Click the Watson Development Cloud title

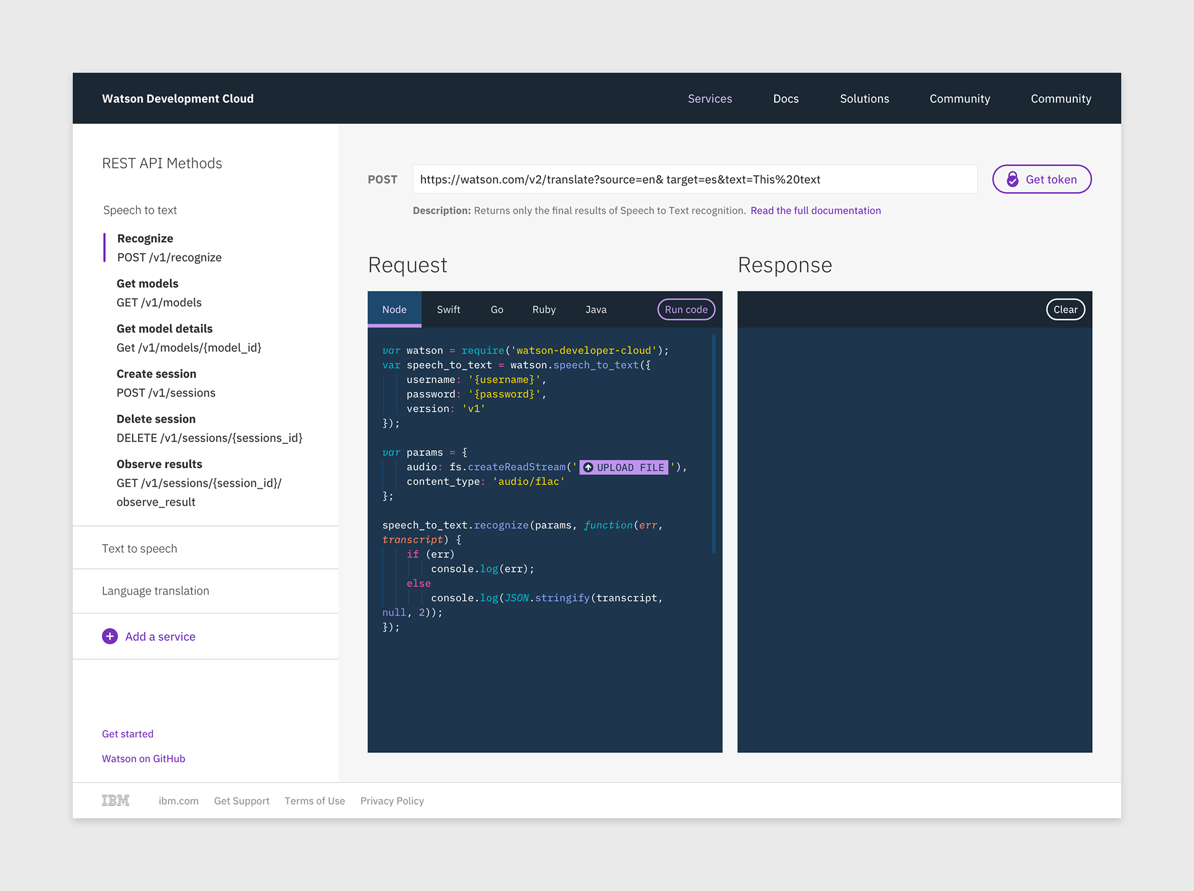178,98
